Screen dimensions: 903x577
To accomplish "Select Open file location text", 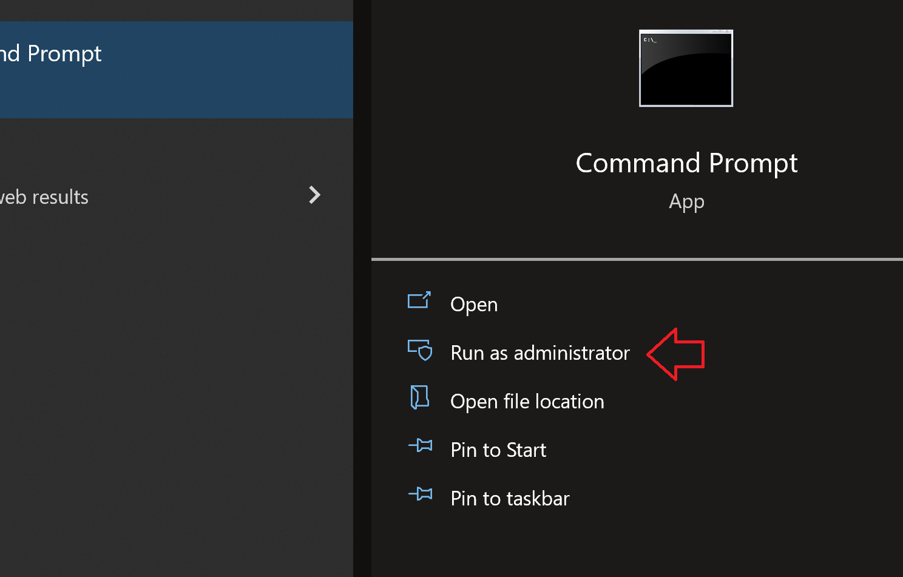I will [527, 402].
